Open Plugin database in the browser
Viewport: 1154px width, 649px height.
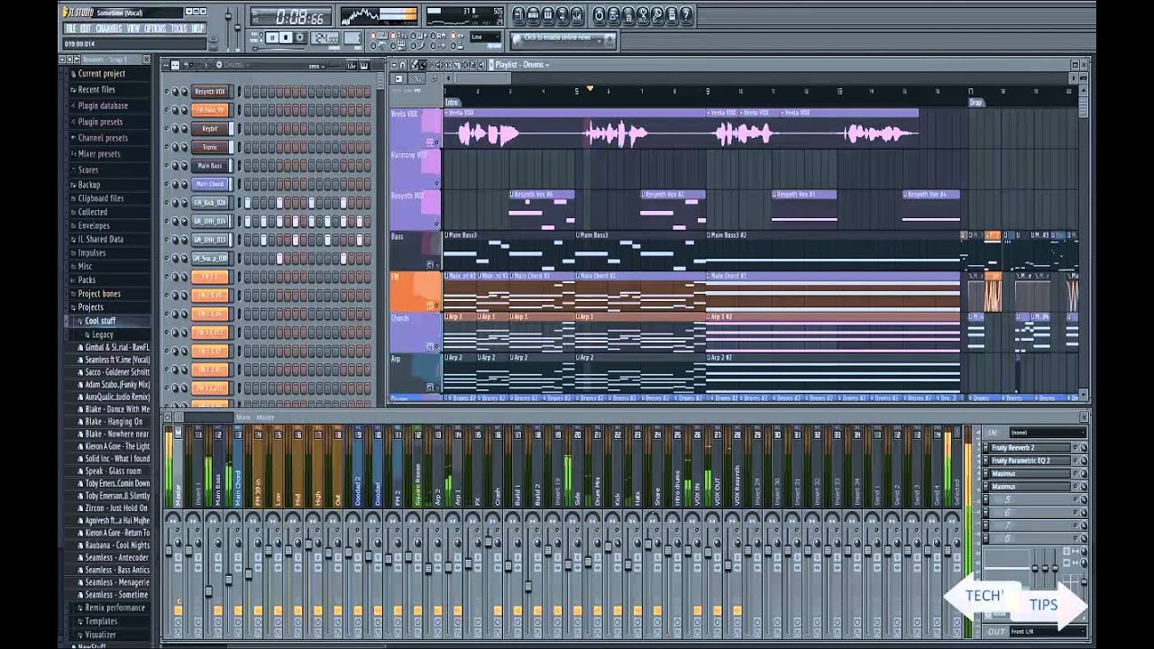[103, 105]
